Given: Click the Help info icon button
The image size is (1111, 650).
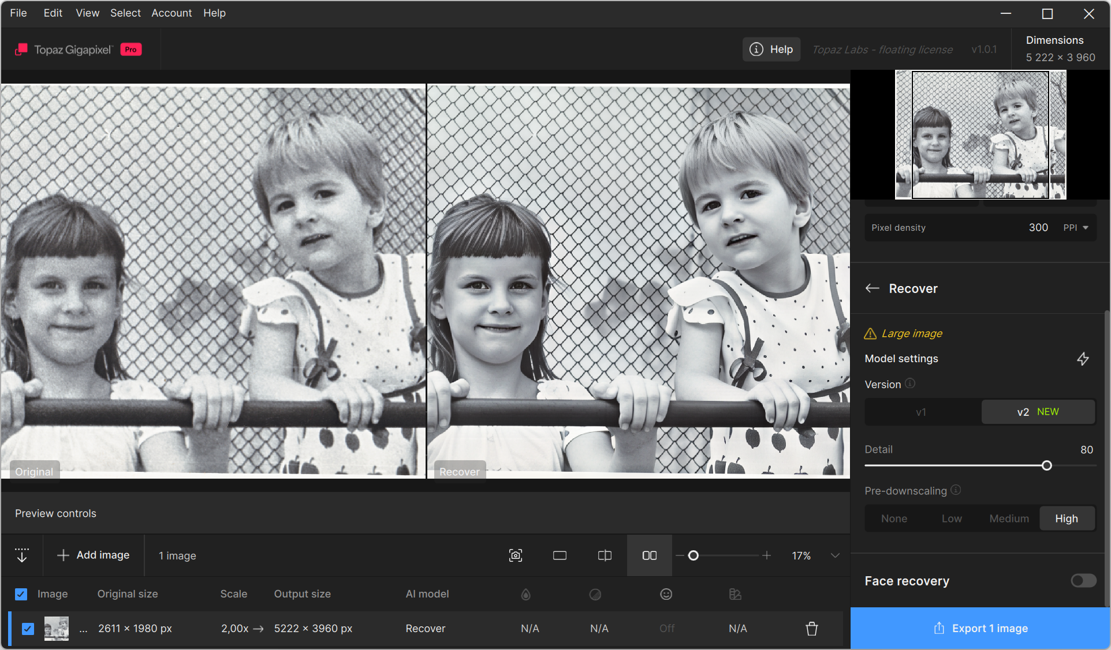Looking at the screenshot, I should [x=771, y=50].
